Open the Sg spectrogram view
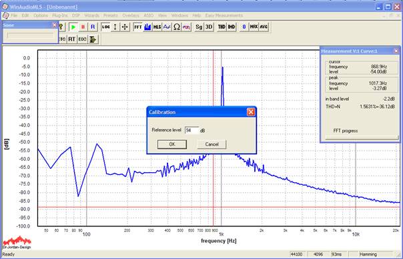 (199, 27)
